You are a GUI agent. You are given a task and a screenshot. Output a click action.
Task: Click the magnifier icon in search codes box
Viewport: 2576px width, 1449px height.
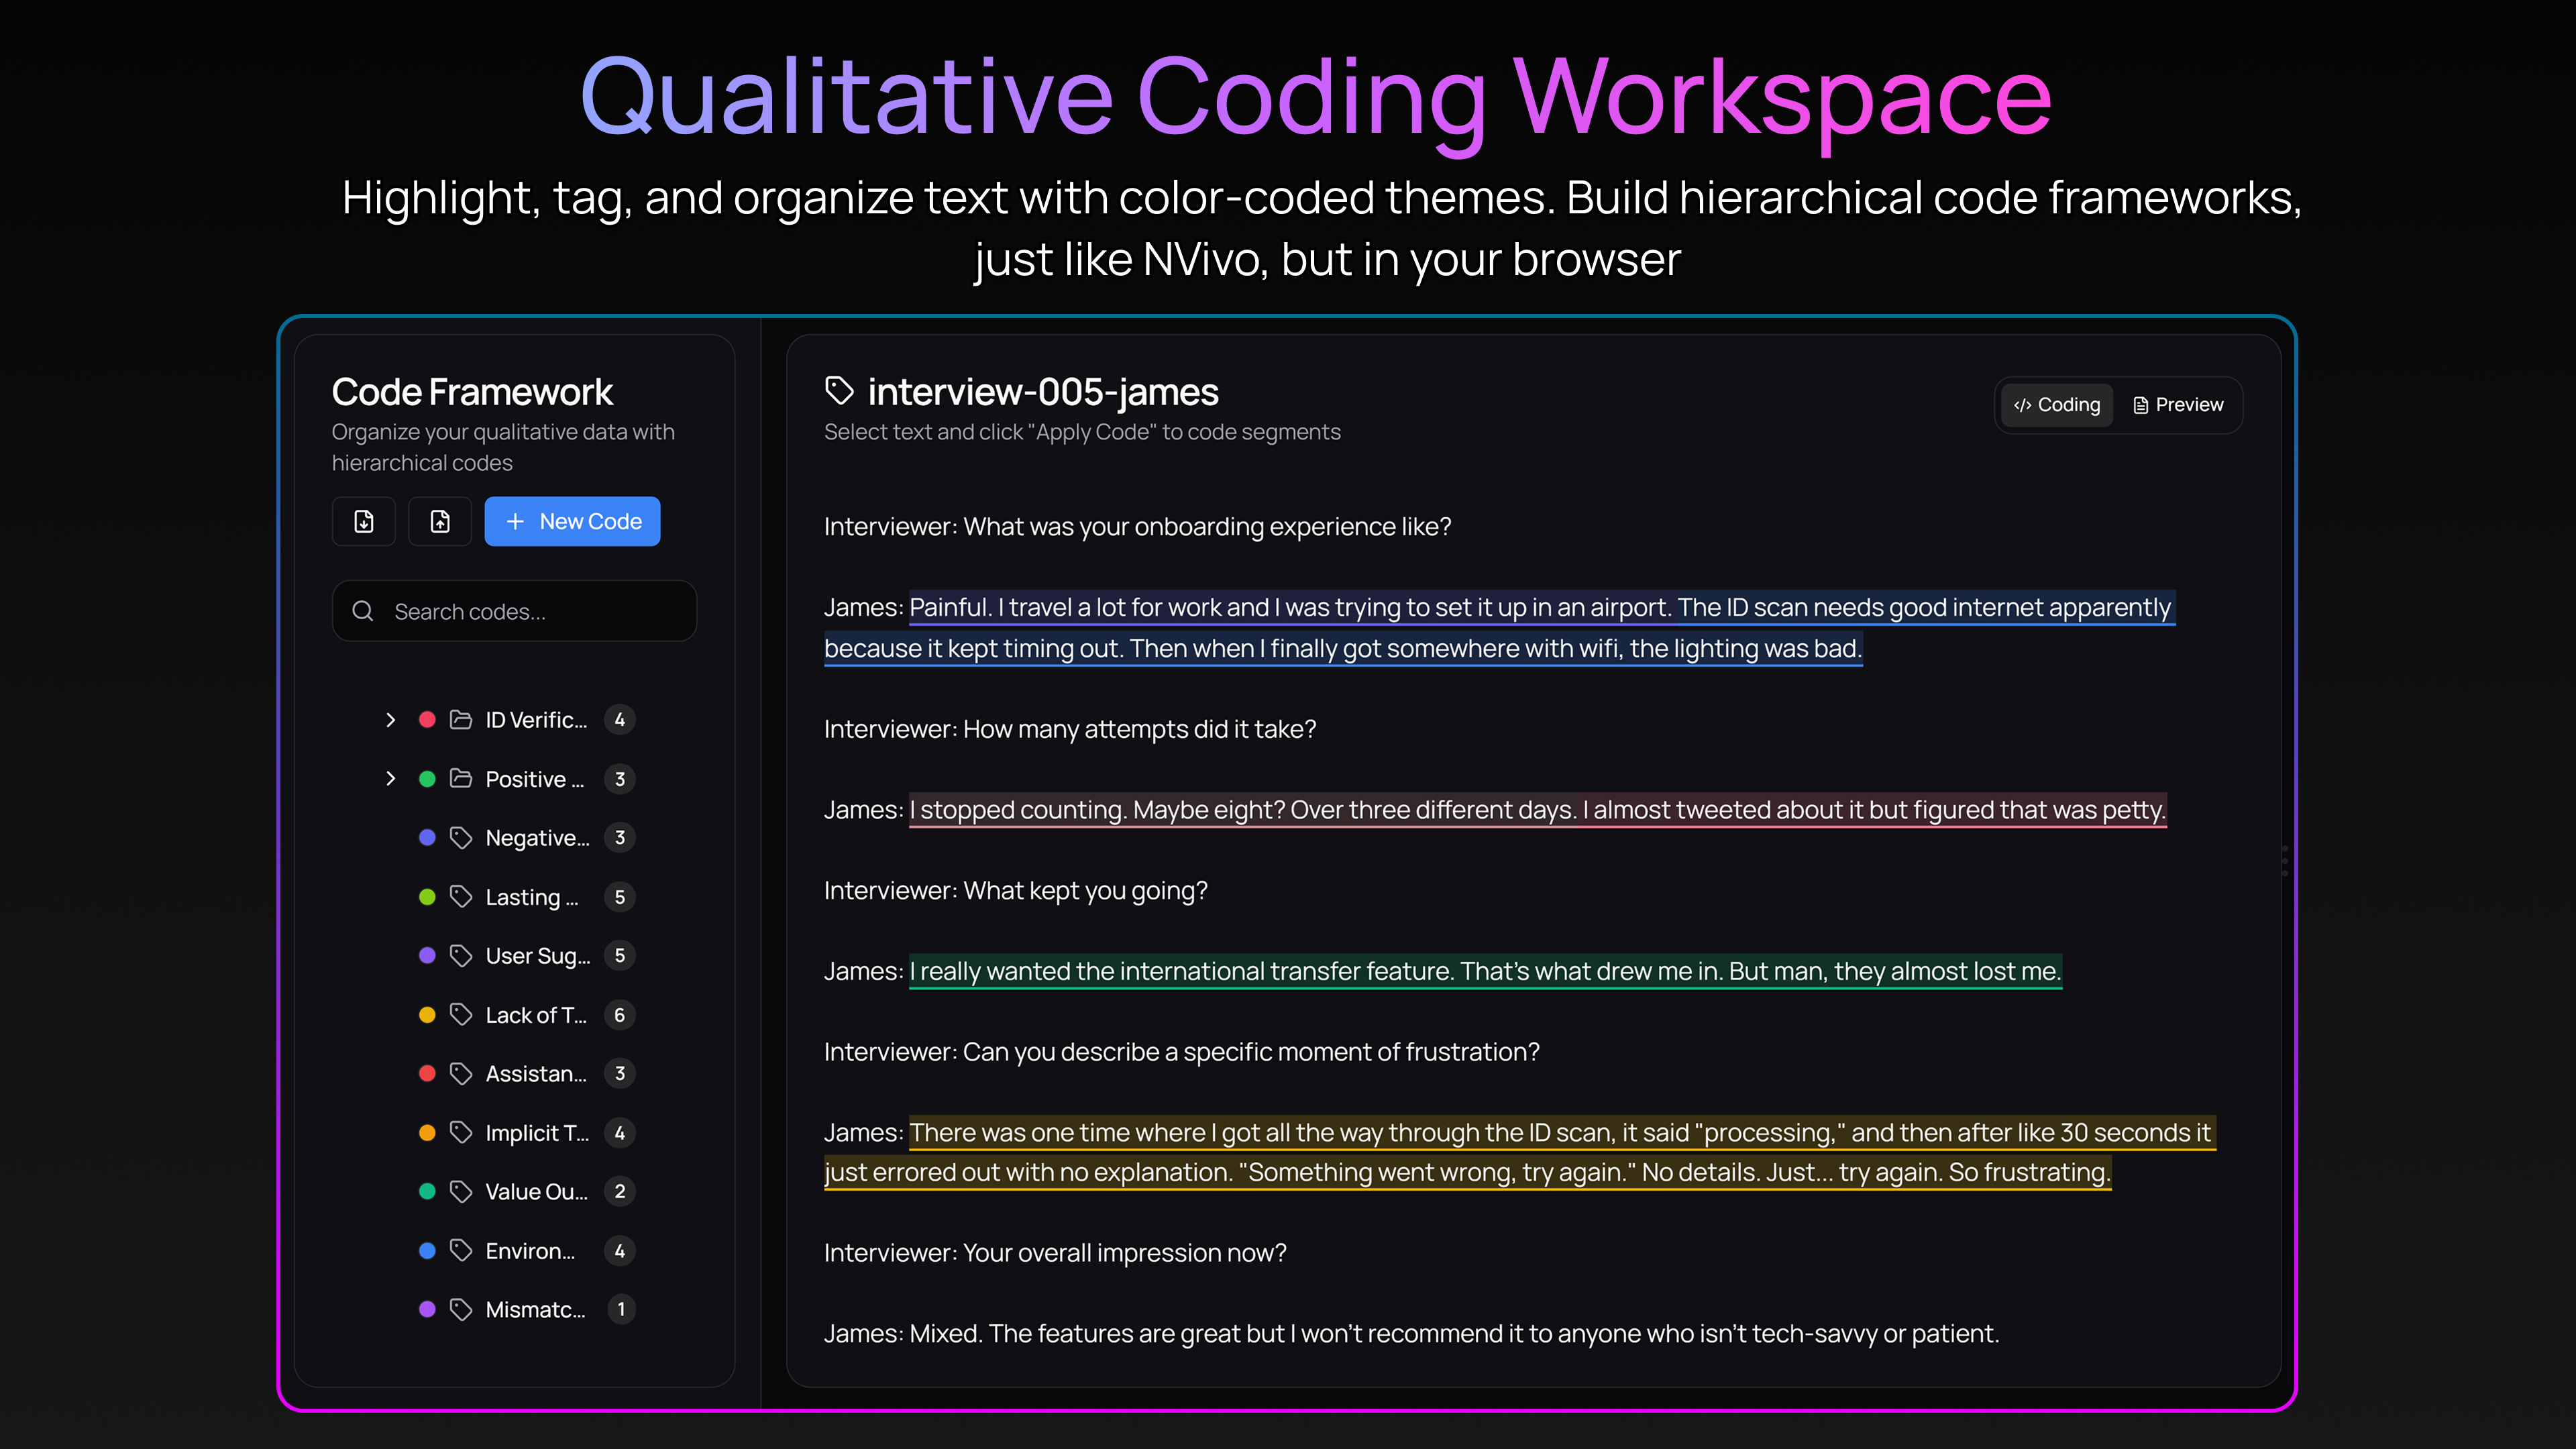[363, 611]
